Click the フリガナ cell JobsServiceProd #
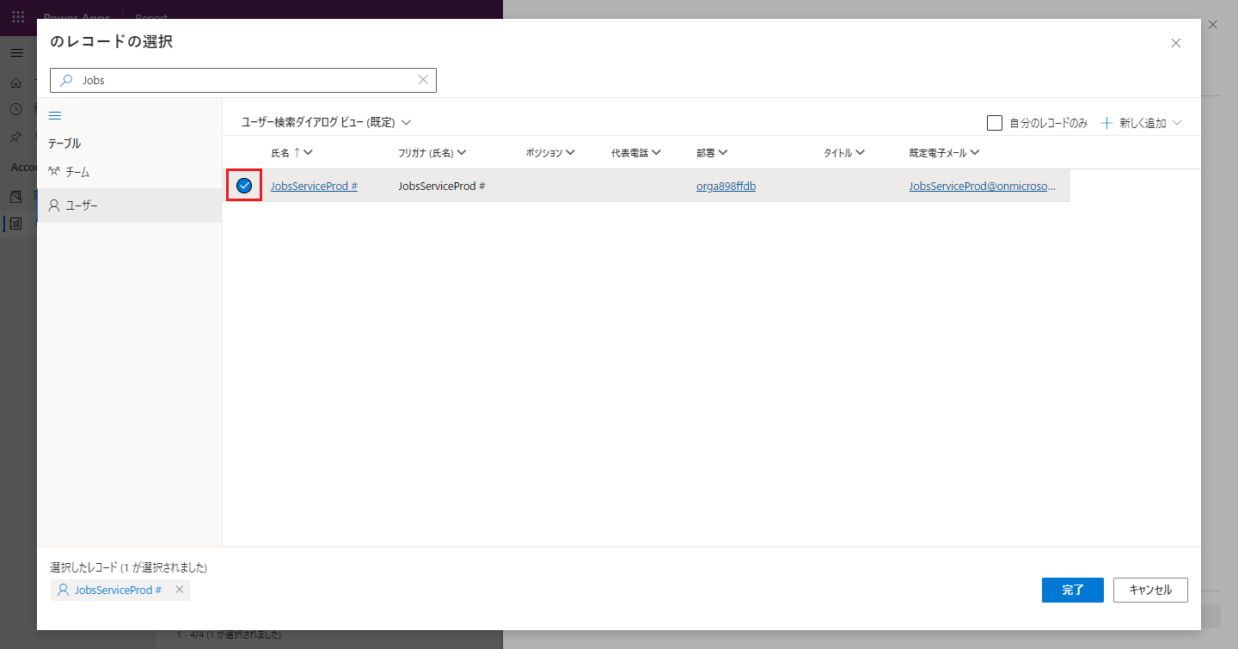Screen dimensions: 1238x649 [x=442, y=186]
